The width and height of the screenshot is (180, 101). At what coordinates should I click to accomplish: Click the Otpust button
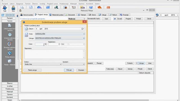[120, 69]
